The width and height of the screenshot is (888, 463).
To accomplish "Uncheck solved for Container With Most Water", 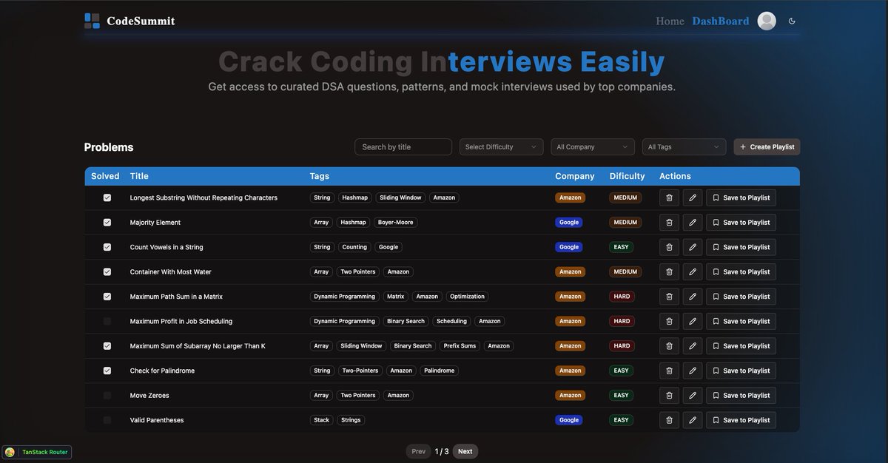I will [x=107, y=271].
